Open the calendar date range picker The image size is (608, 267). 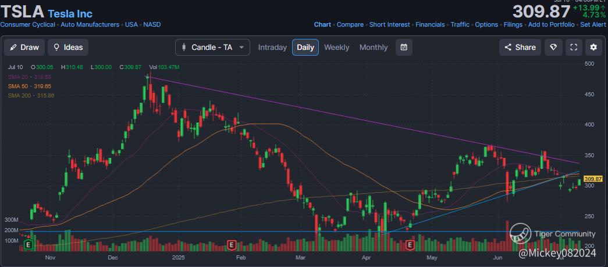pyautogui.click(x=404, y=47)
